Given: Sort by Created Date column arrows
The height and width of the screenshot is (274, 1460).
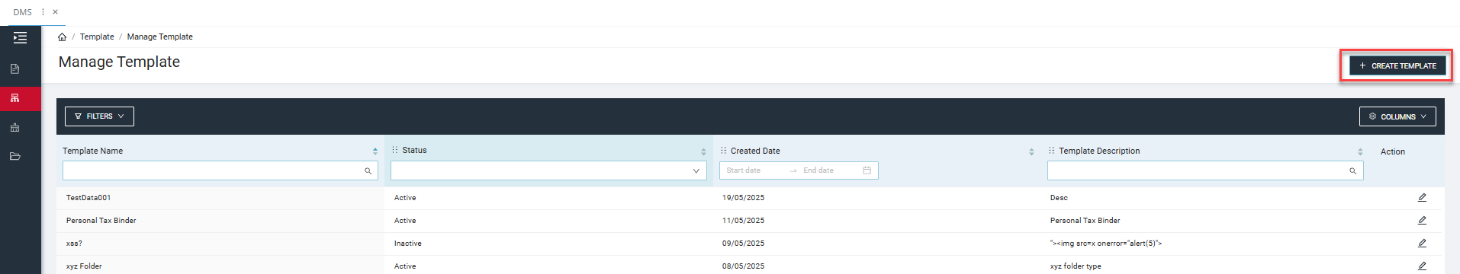Looking at the screenshot, I should pos(1031,151).
